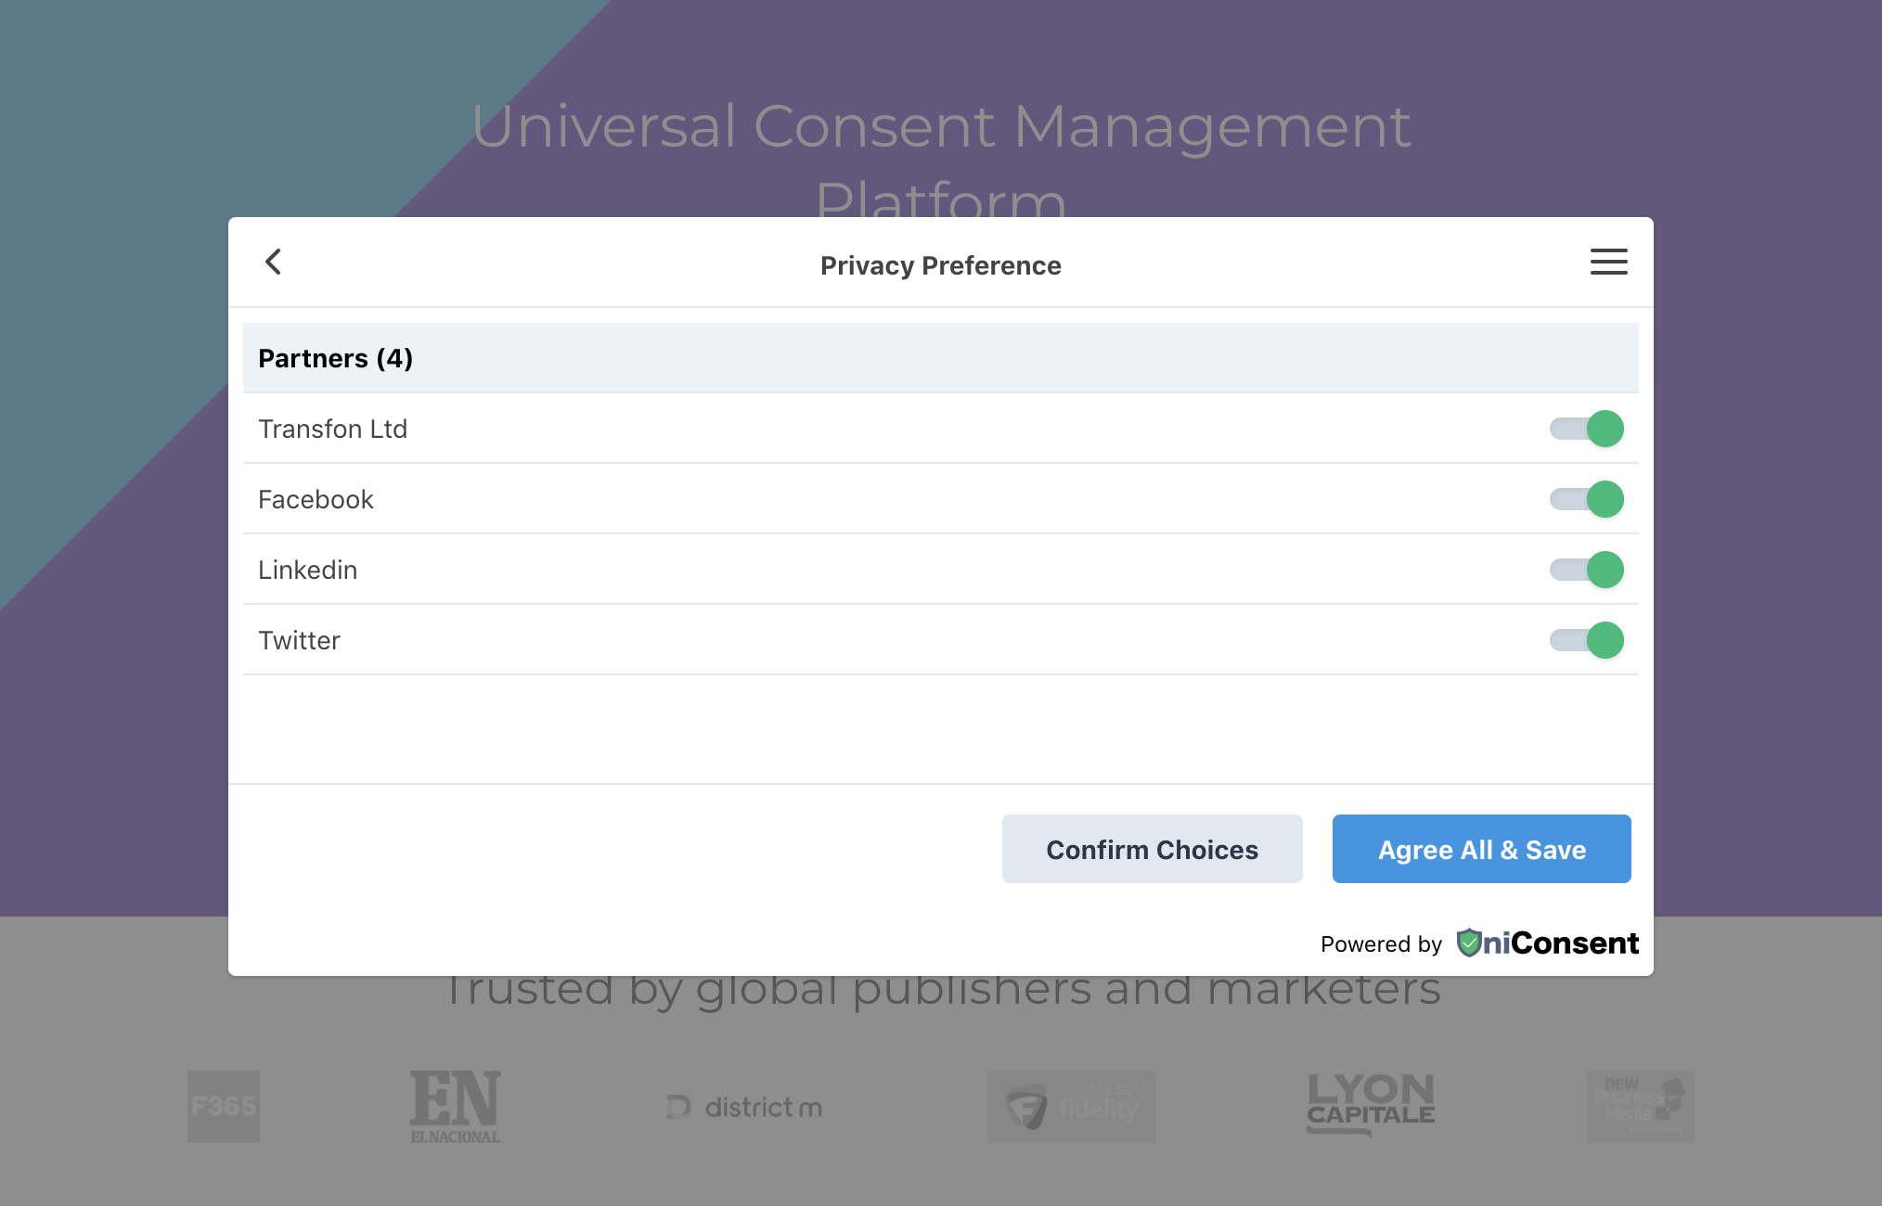The height and width of the screenshot is (1206, 1882).
Task: Click the F365 logo
Action: point(224,1106)
